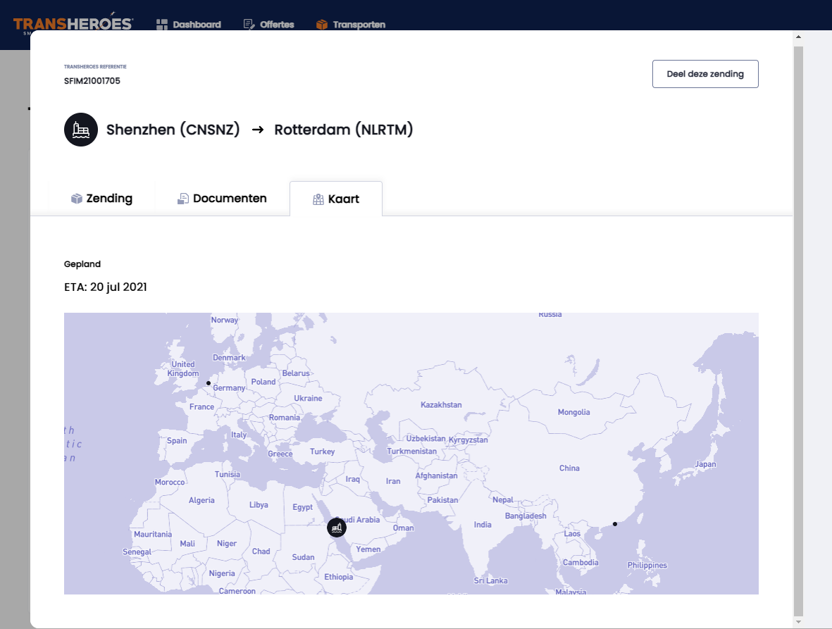This screenshot has height=629, width=832.
Task: Click the Shenzhen origin dot on map
Action: coord(615,524)
